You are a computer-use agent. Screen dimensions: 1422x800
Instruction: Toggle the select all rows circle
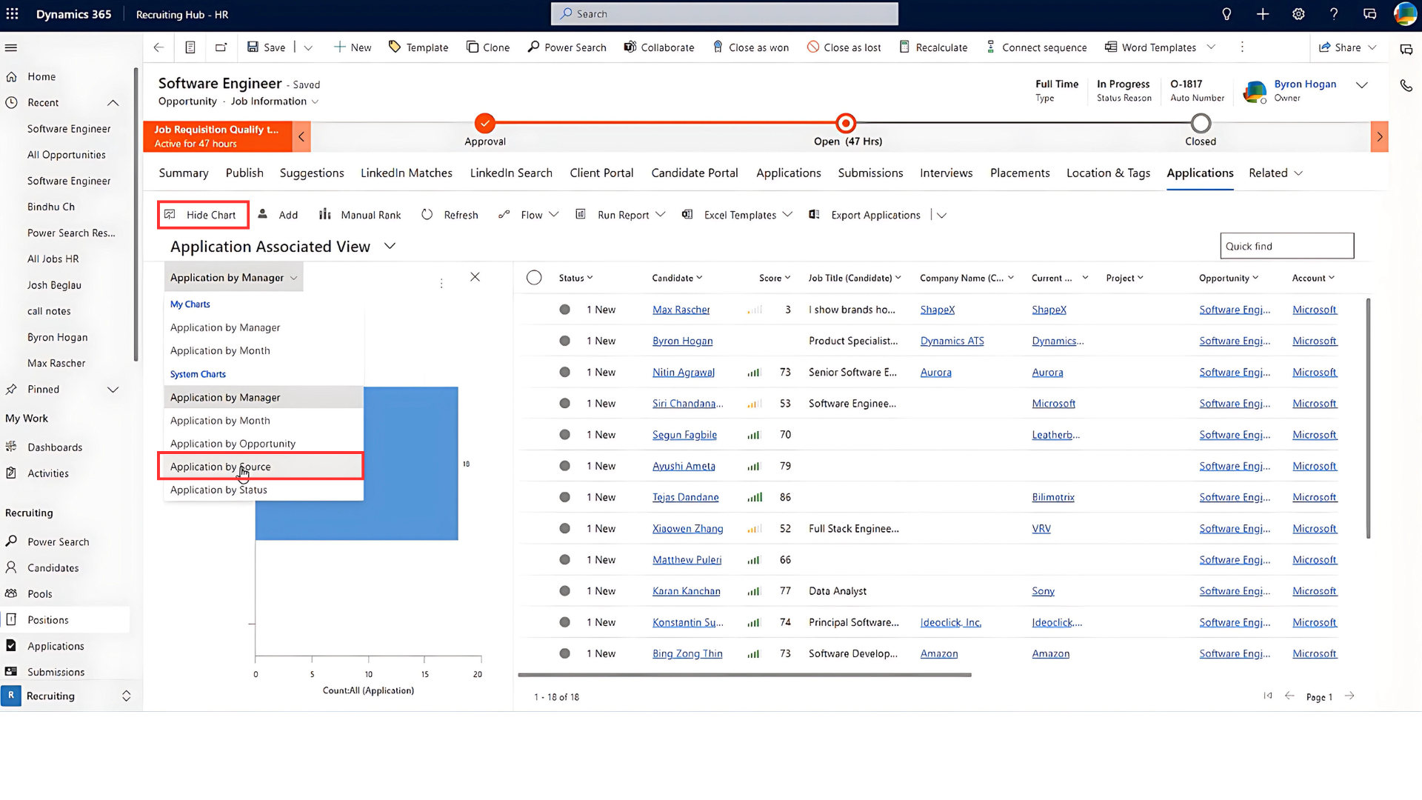tap(534, 278)
